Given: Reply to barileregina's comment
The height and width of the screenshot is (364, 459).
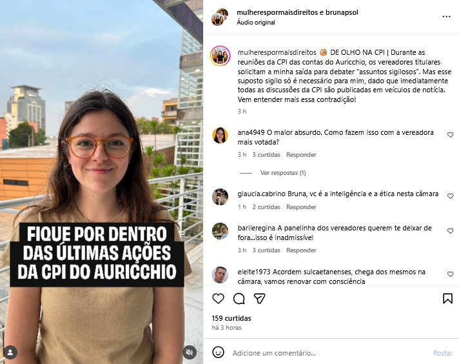Looking at the screenshot, I should click(x=301, y=250).
